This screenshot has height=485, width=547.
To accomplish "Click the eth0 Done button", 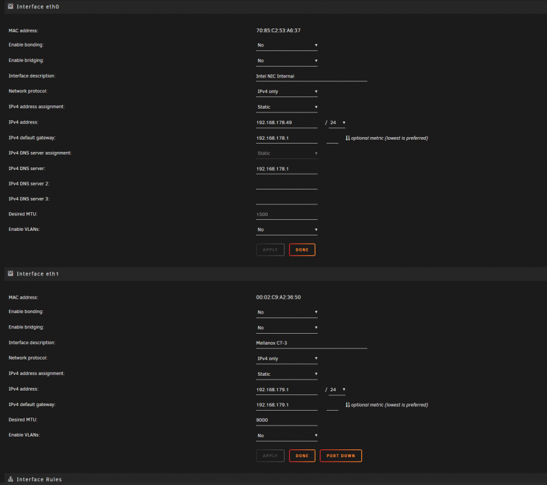I will tap(302, 250).
